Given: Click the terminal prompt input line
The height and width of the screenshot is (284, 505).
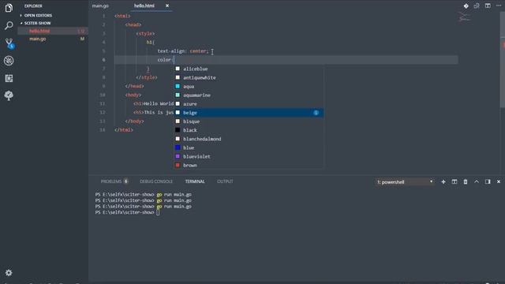Looking at the screenshot, I should (158, 212).
